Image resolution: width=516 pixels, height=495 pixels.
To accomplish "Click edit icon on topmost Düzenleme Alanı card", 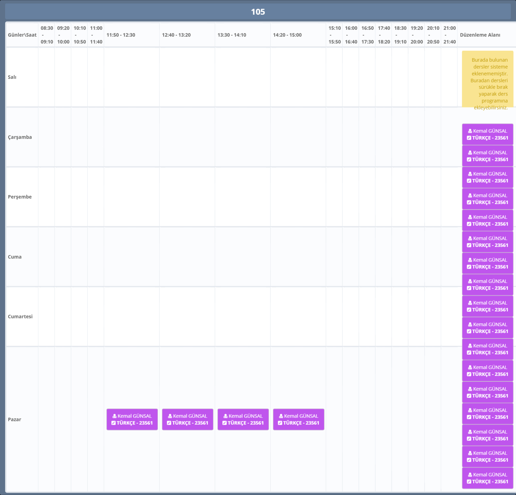I will 469,138.
